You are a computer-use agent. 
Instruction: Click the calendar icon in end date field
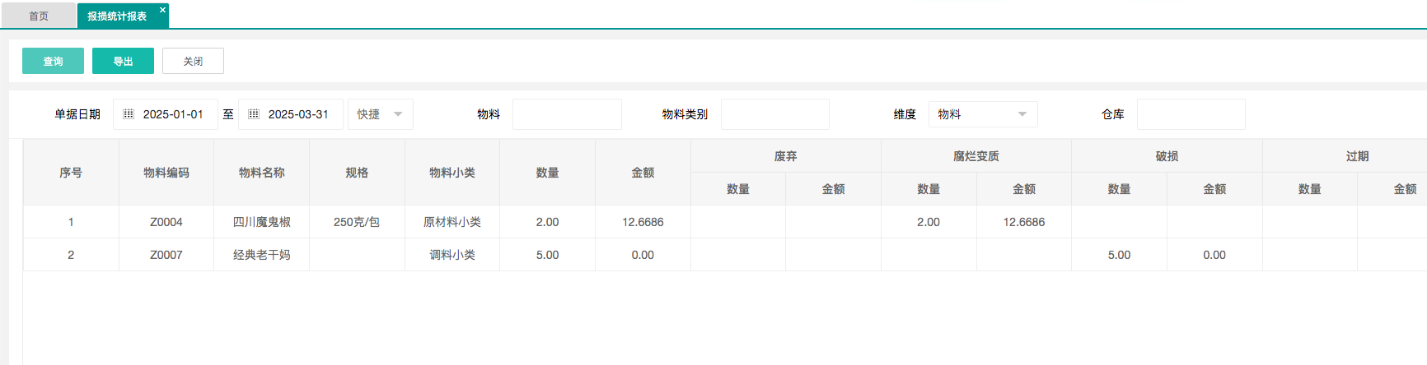click(254, 114)
